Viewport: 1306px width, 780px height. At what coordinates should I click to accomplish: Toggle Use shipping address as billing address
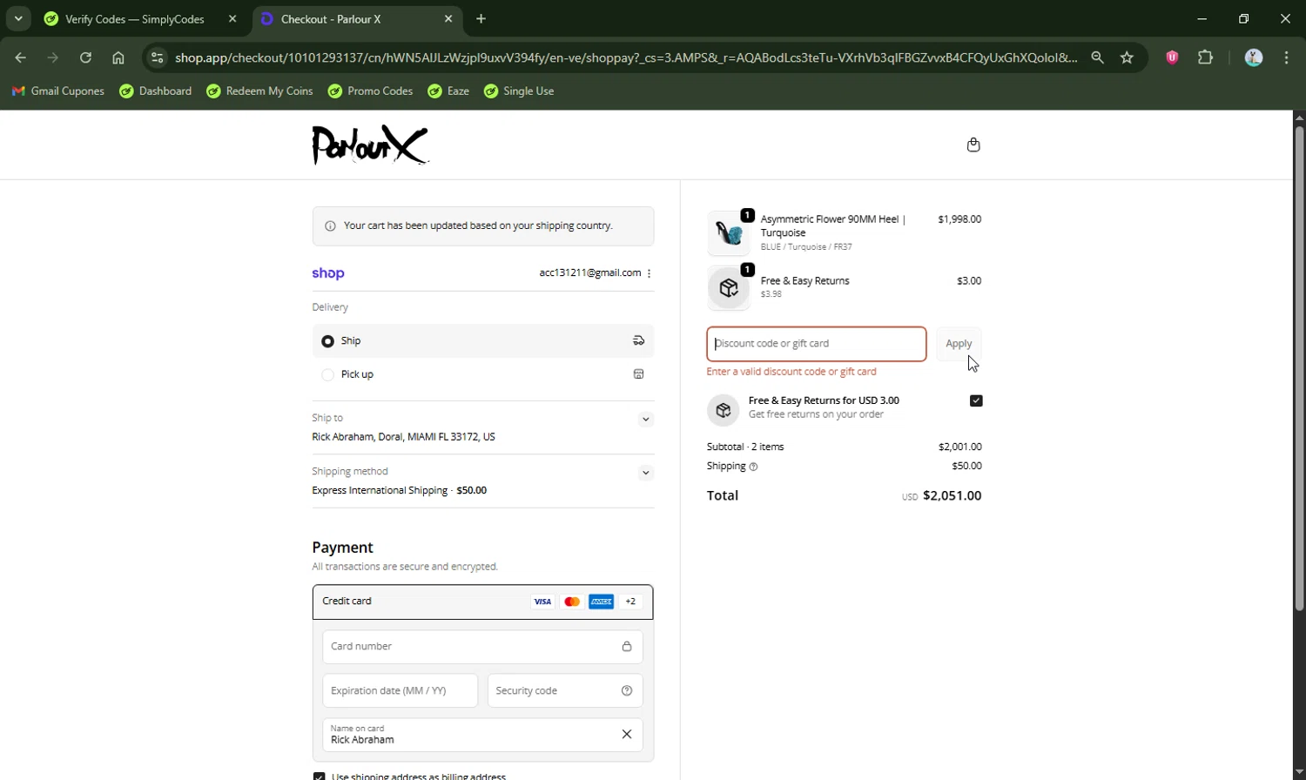click(319, 776)
